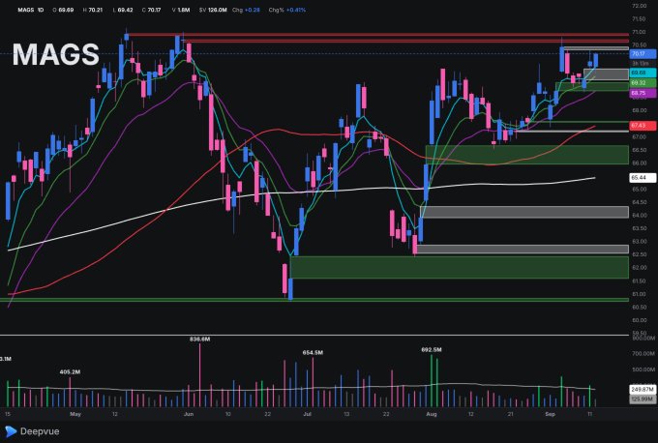Click the 60.00 price axis label
The image size is (658, 443).
639,320
